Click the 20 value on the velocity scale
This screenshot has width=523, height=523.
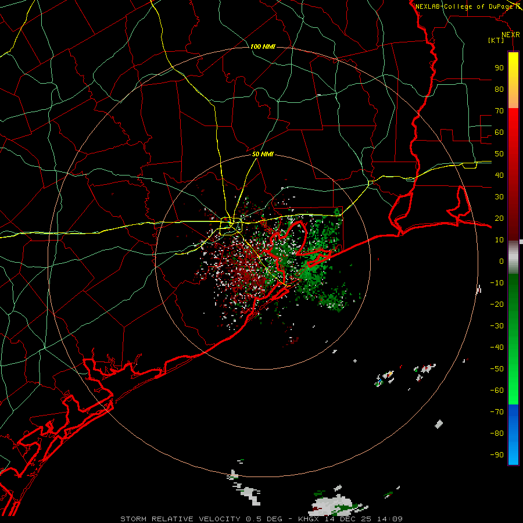499,218
